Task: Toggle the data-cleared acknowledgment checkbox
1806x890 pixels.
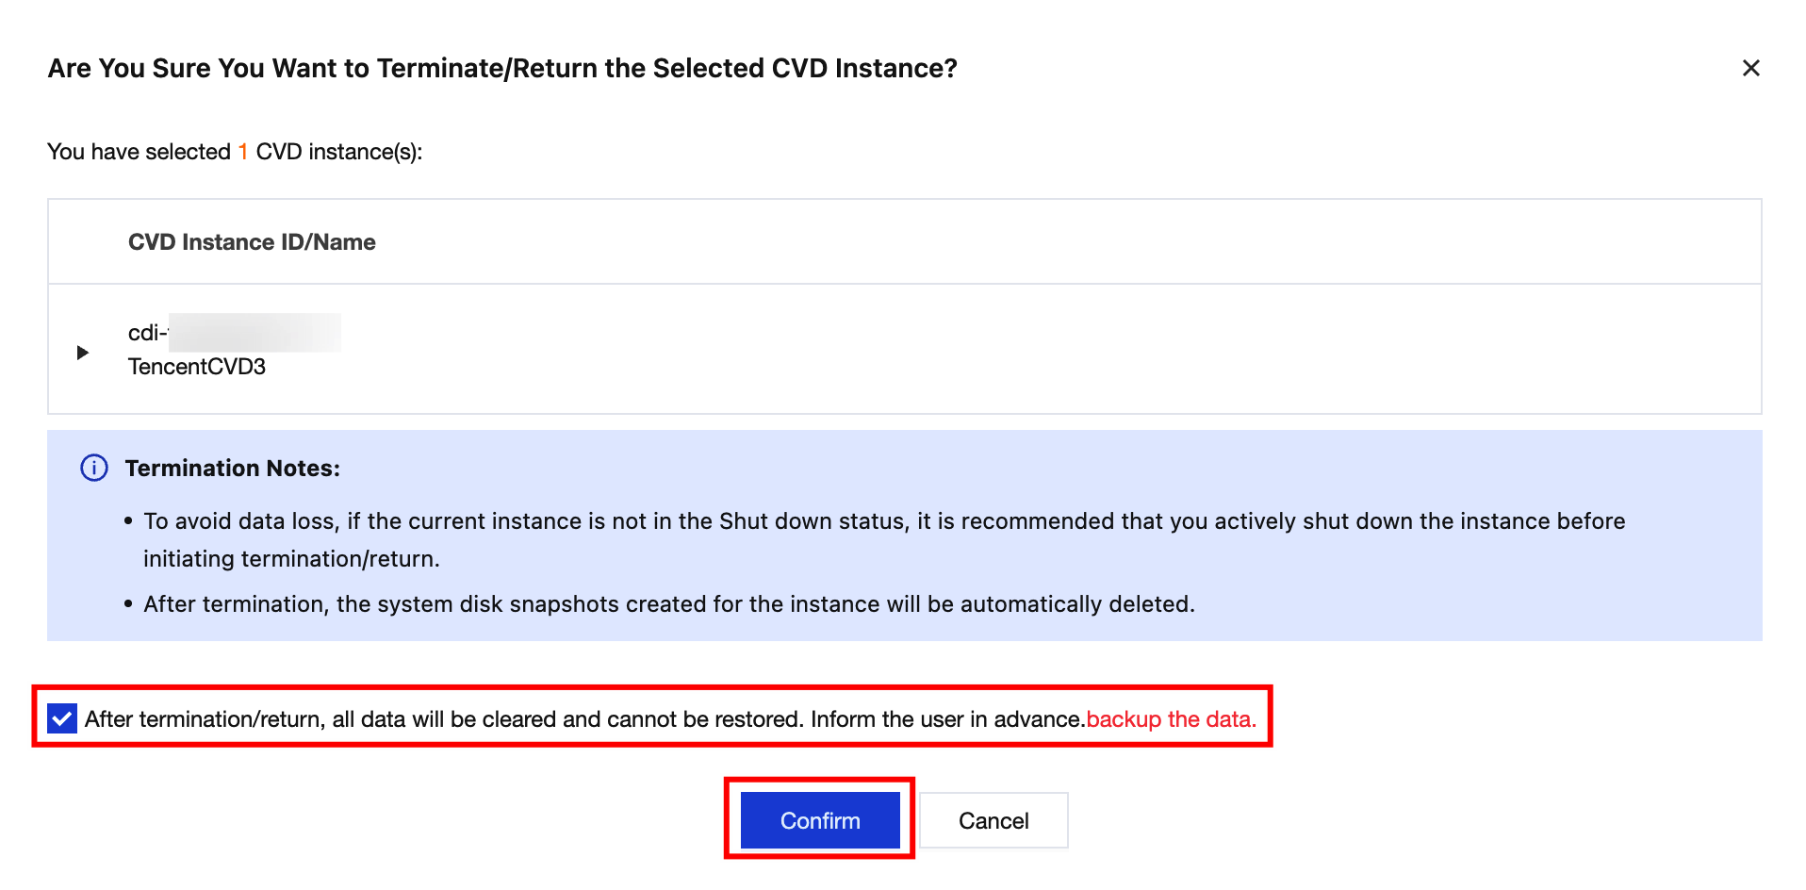Action: [x=62, y=719]
